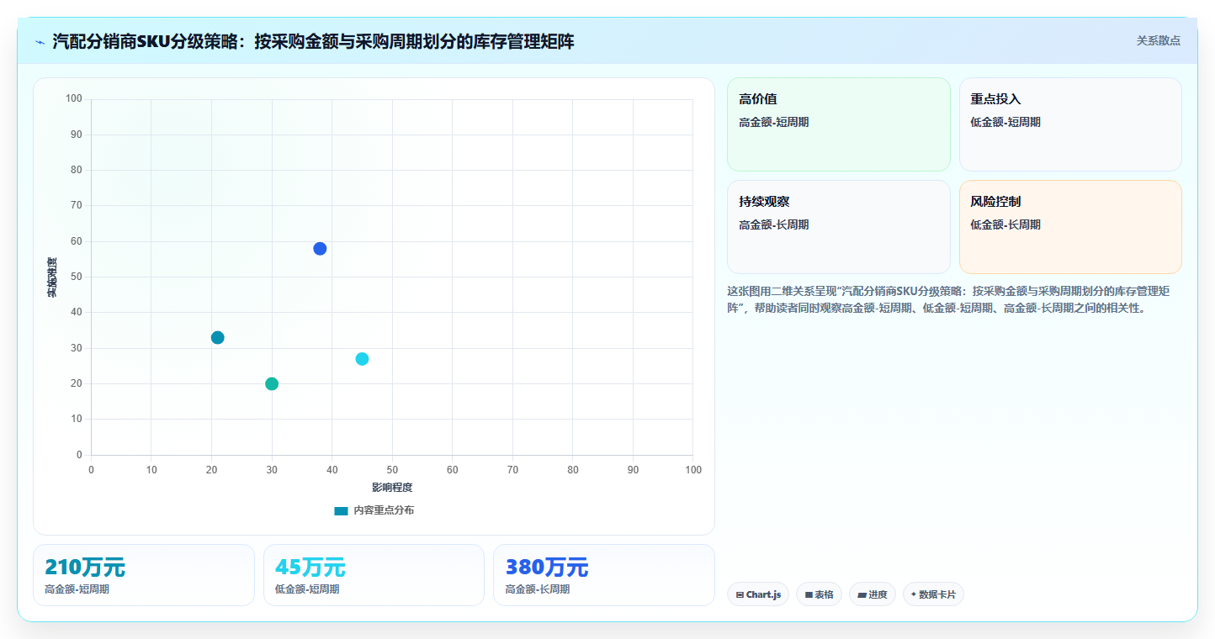
Task: Click the 数据卡片 tag
Action: [x=933, y=594]
